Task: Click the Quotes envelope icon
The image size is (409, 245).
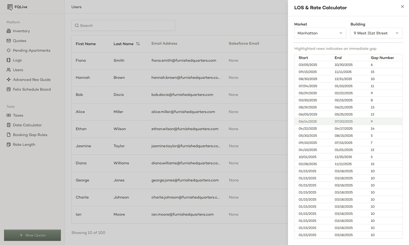Action: 9,41
